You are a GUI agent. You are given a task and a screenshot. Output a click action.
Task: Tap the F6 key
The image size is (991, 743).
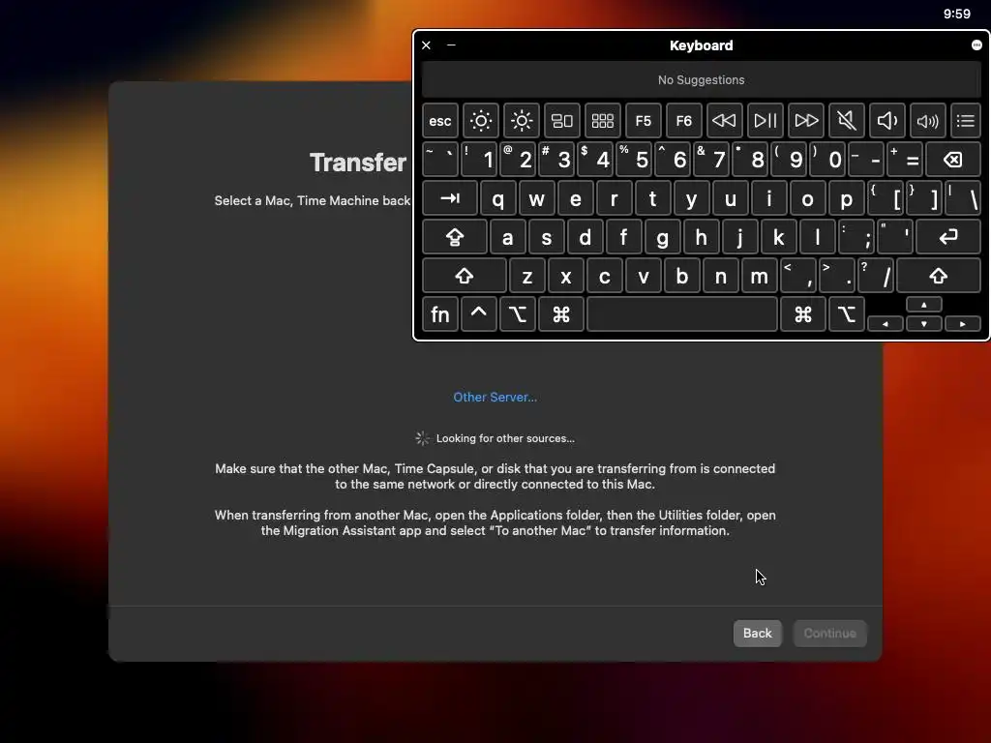click(x=684, y=121)
